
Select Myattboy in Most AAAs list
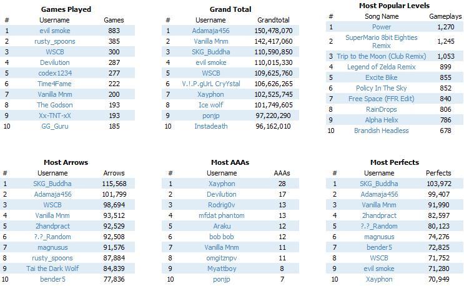(x=222, y=269)
